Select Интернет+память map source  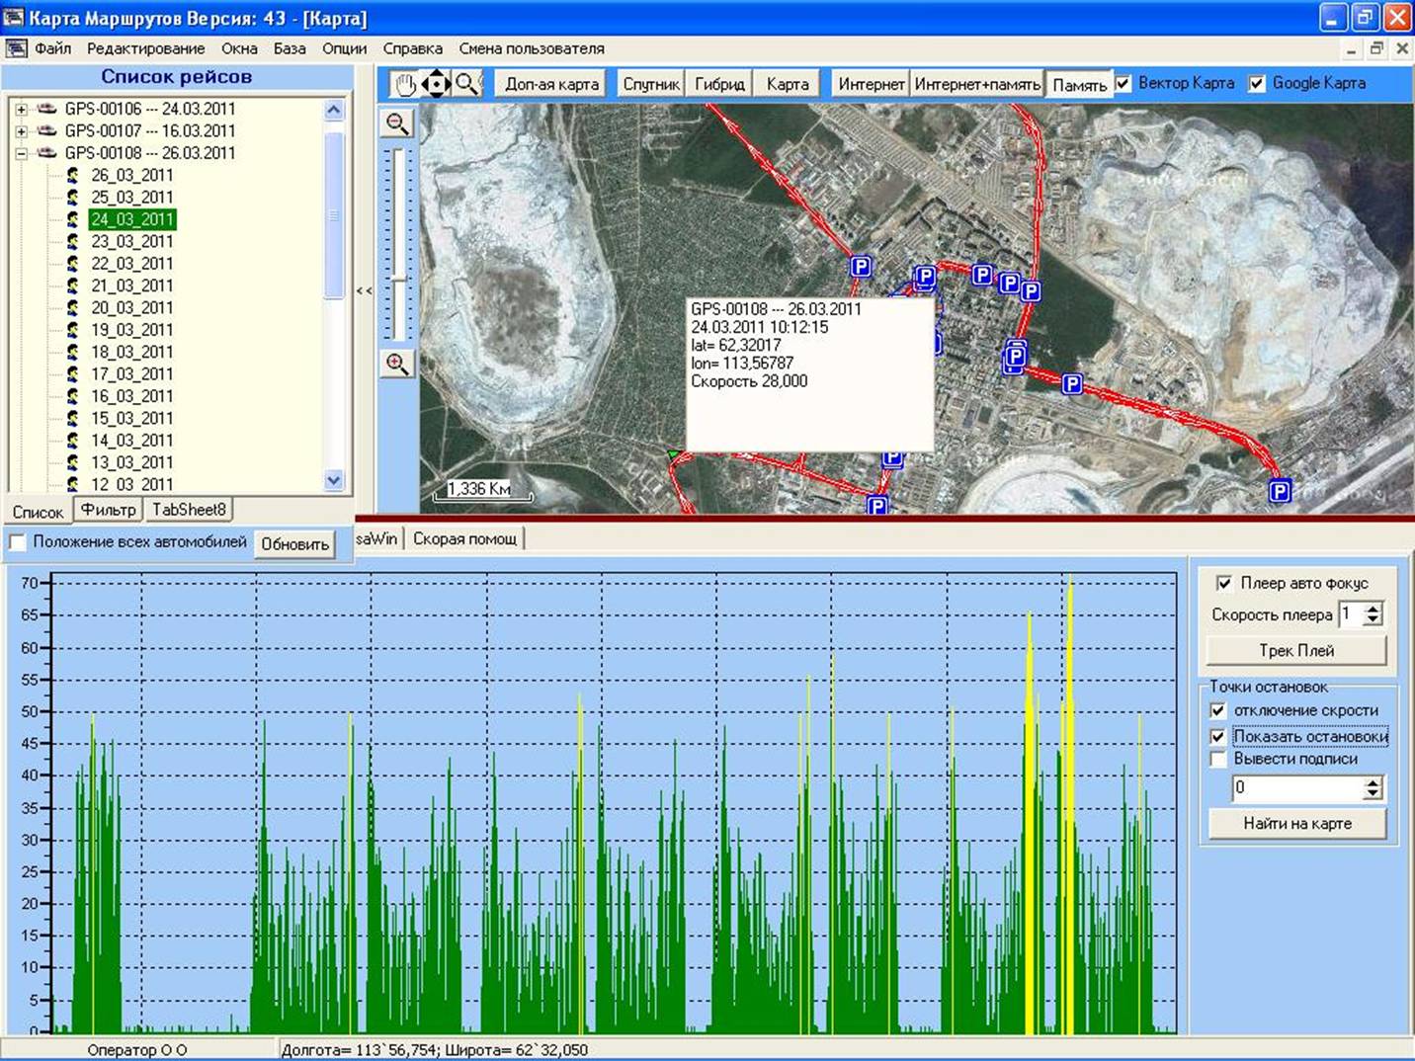click(x=977, y=85)
